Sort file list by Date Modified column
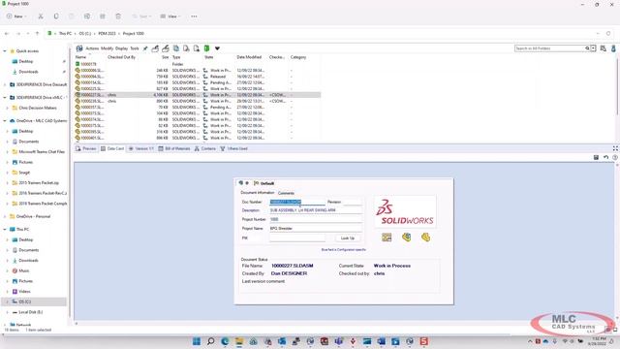Viewport: 620px width, 349px height. [249, 57]
